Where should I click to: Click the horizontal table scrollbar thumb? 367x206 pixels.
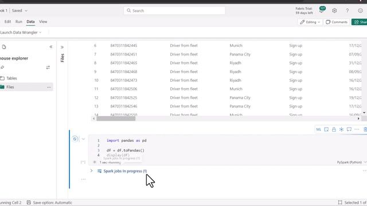tap(116, 118)
